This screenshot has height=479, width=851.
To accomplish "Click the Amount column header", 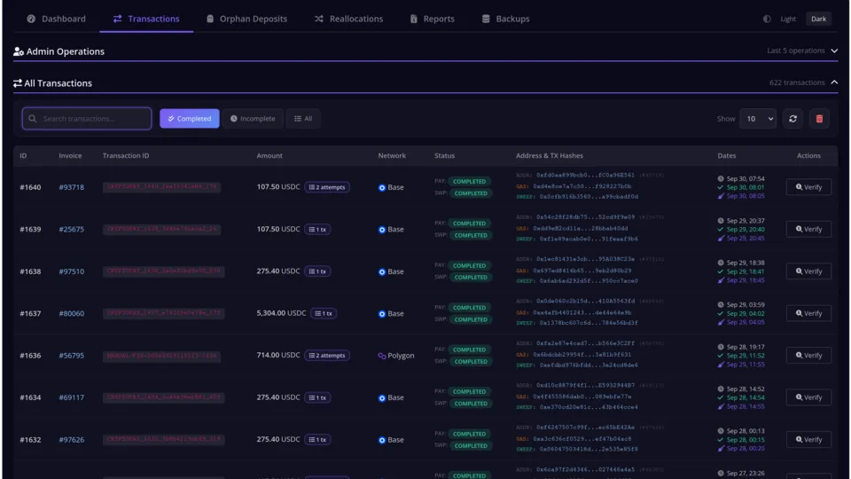I will point(269,155).
